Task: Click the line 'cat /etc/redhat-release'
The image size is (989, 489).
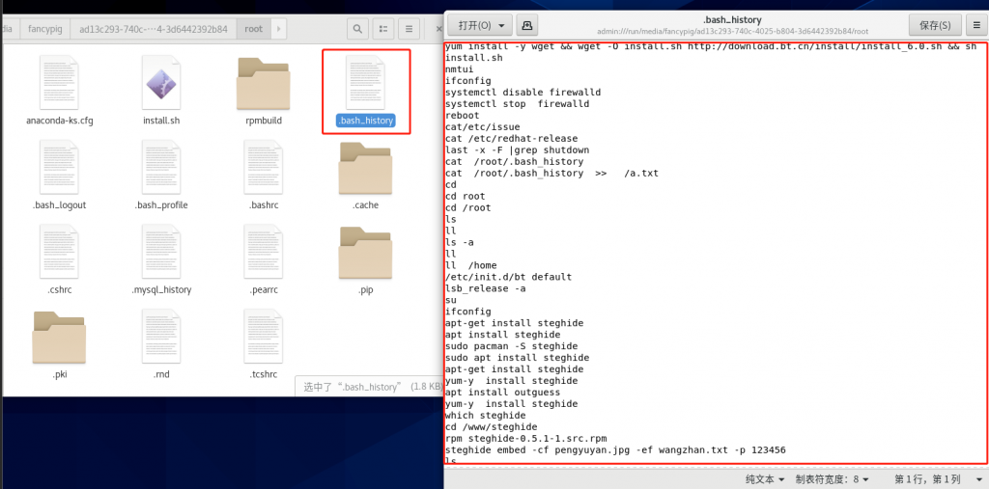Action: pos(511,138)
